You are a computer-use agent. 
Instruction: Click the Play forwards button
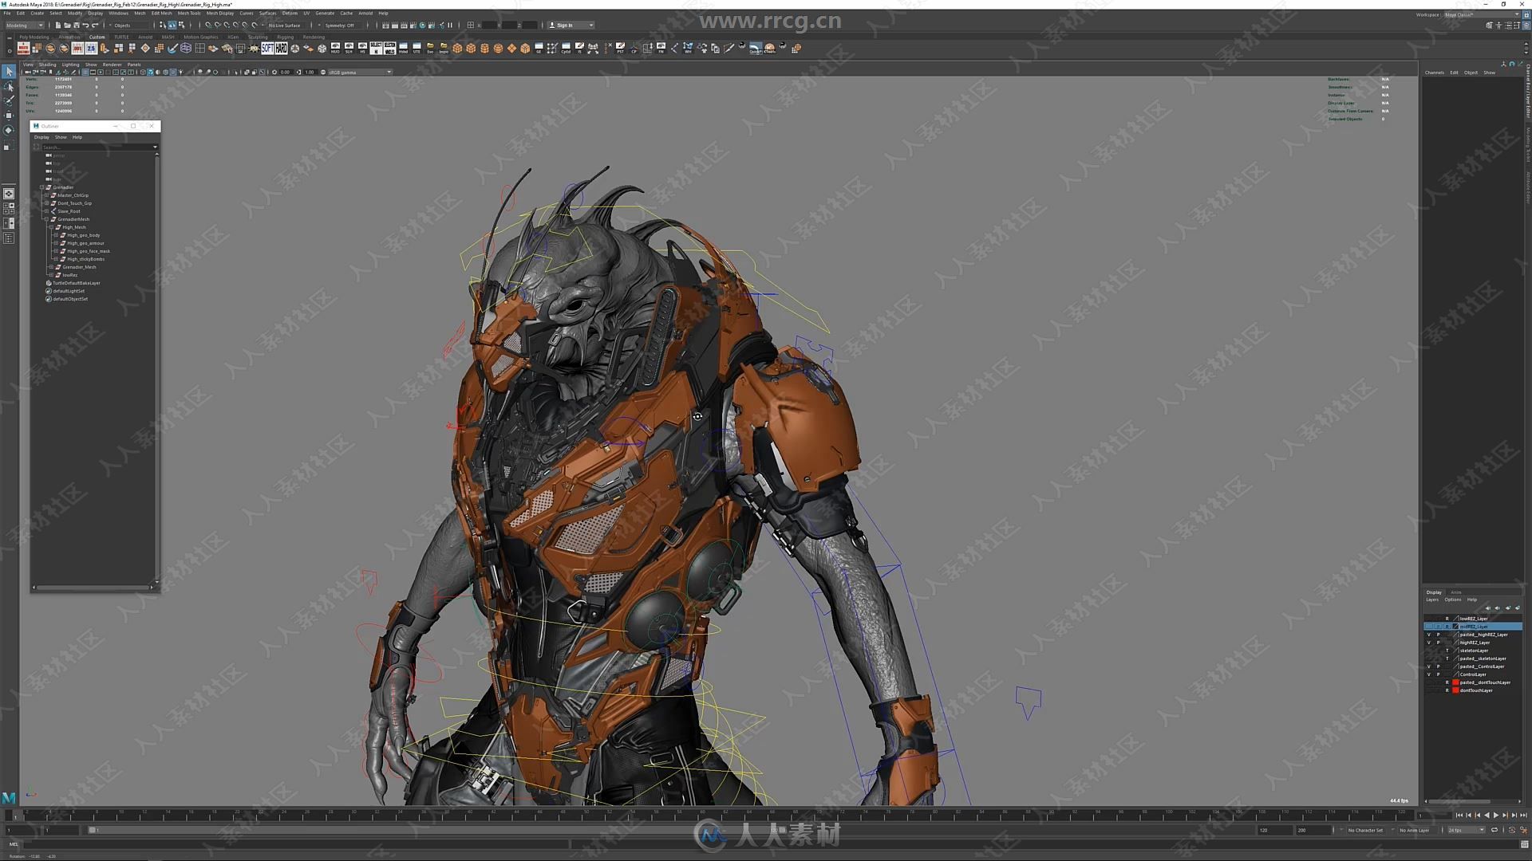click(1496, 815)
